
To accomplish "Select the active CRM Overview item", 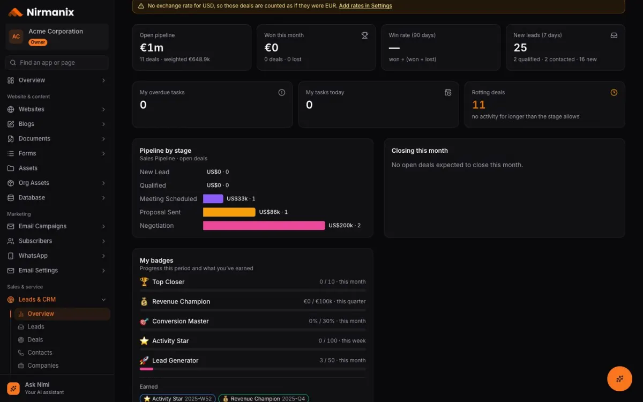I will click(62, 314).
